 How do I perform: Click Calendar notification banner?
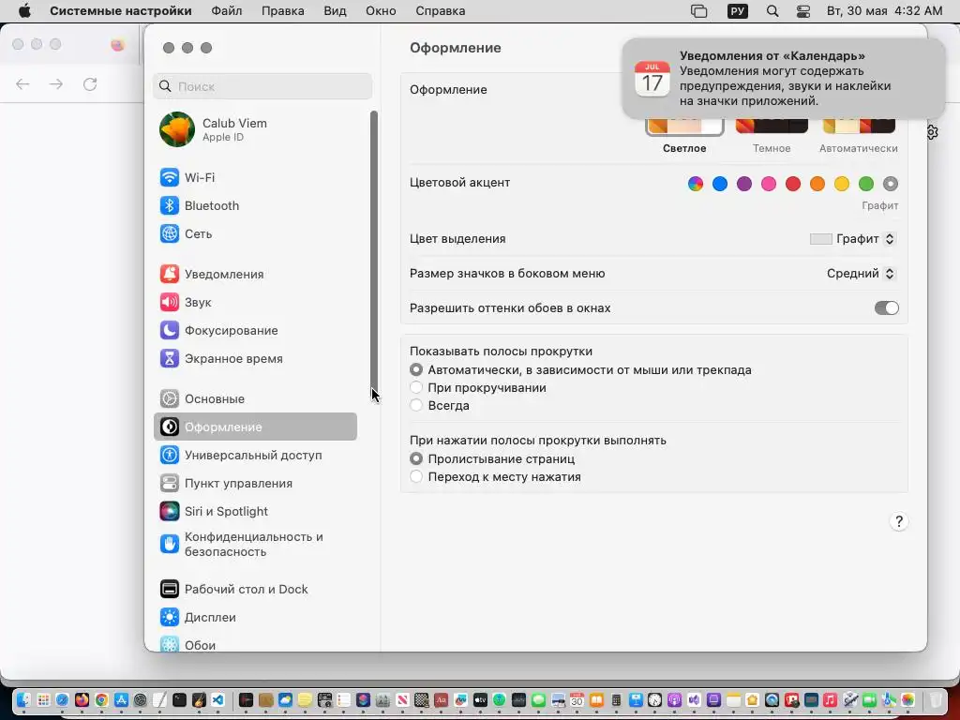pyautogui.click(x=783, y=78)
